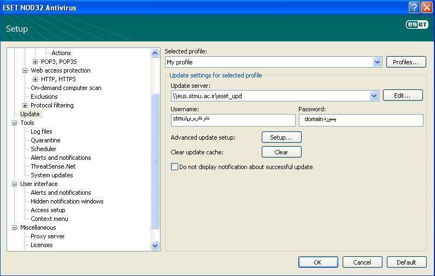Click the ESET logo in header
This screenshot has height=276, width=435.
point(416,25)
